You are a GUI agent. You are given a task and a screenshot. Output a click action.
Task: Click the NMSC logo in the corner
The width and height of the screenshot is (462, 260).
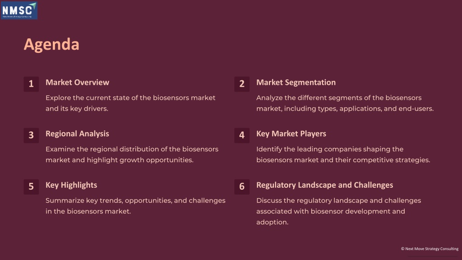coord(19,11)
